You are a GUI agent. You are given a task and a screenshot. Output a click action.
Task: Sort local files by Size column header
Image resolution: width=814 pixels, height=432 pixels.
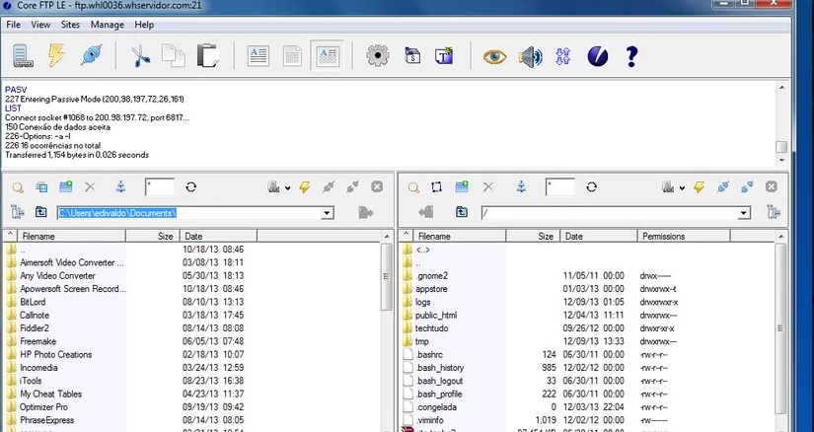(153, 237)
